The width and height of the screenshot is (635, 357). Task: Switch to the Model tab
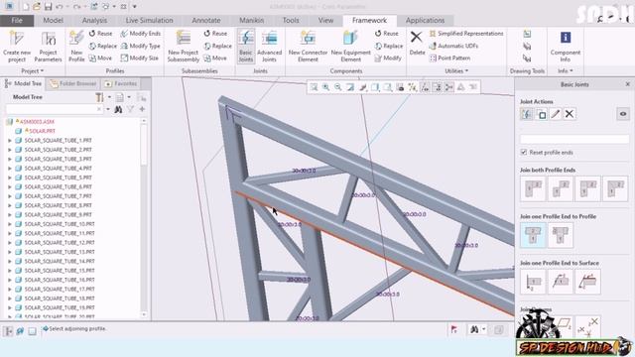click(x=53, y=20)
